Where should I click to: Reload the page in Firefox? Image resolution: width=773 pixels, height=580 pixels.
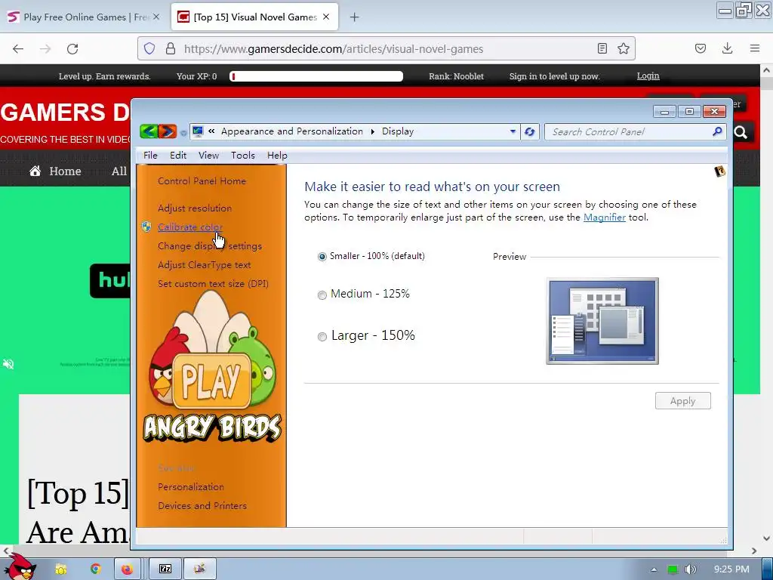tap(72, 49)
